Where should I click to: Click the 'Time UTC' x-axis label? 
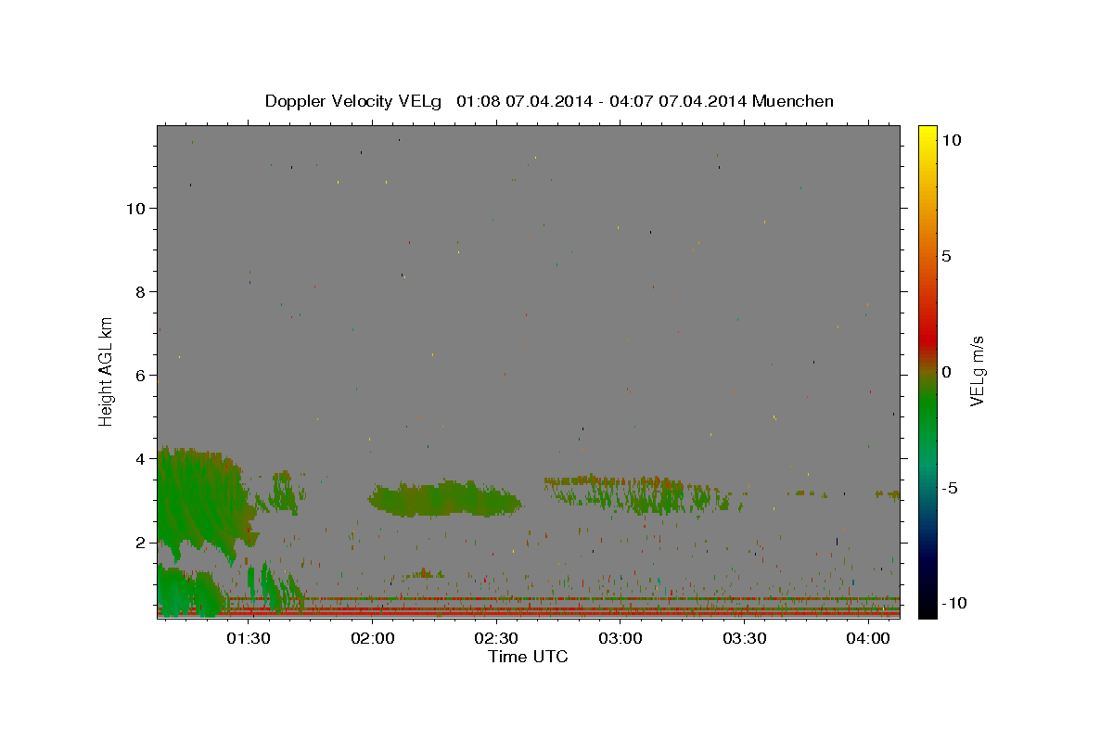[x=528, y=657]
